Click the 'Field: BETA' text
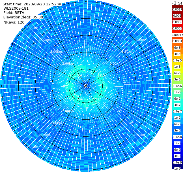Screen dimensions: 183x172 (x=14, y=13)
